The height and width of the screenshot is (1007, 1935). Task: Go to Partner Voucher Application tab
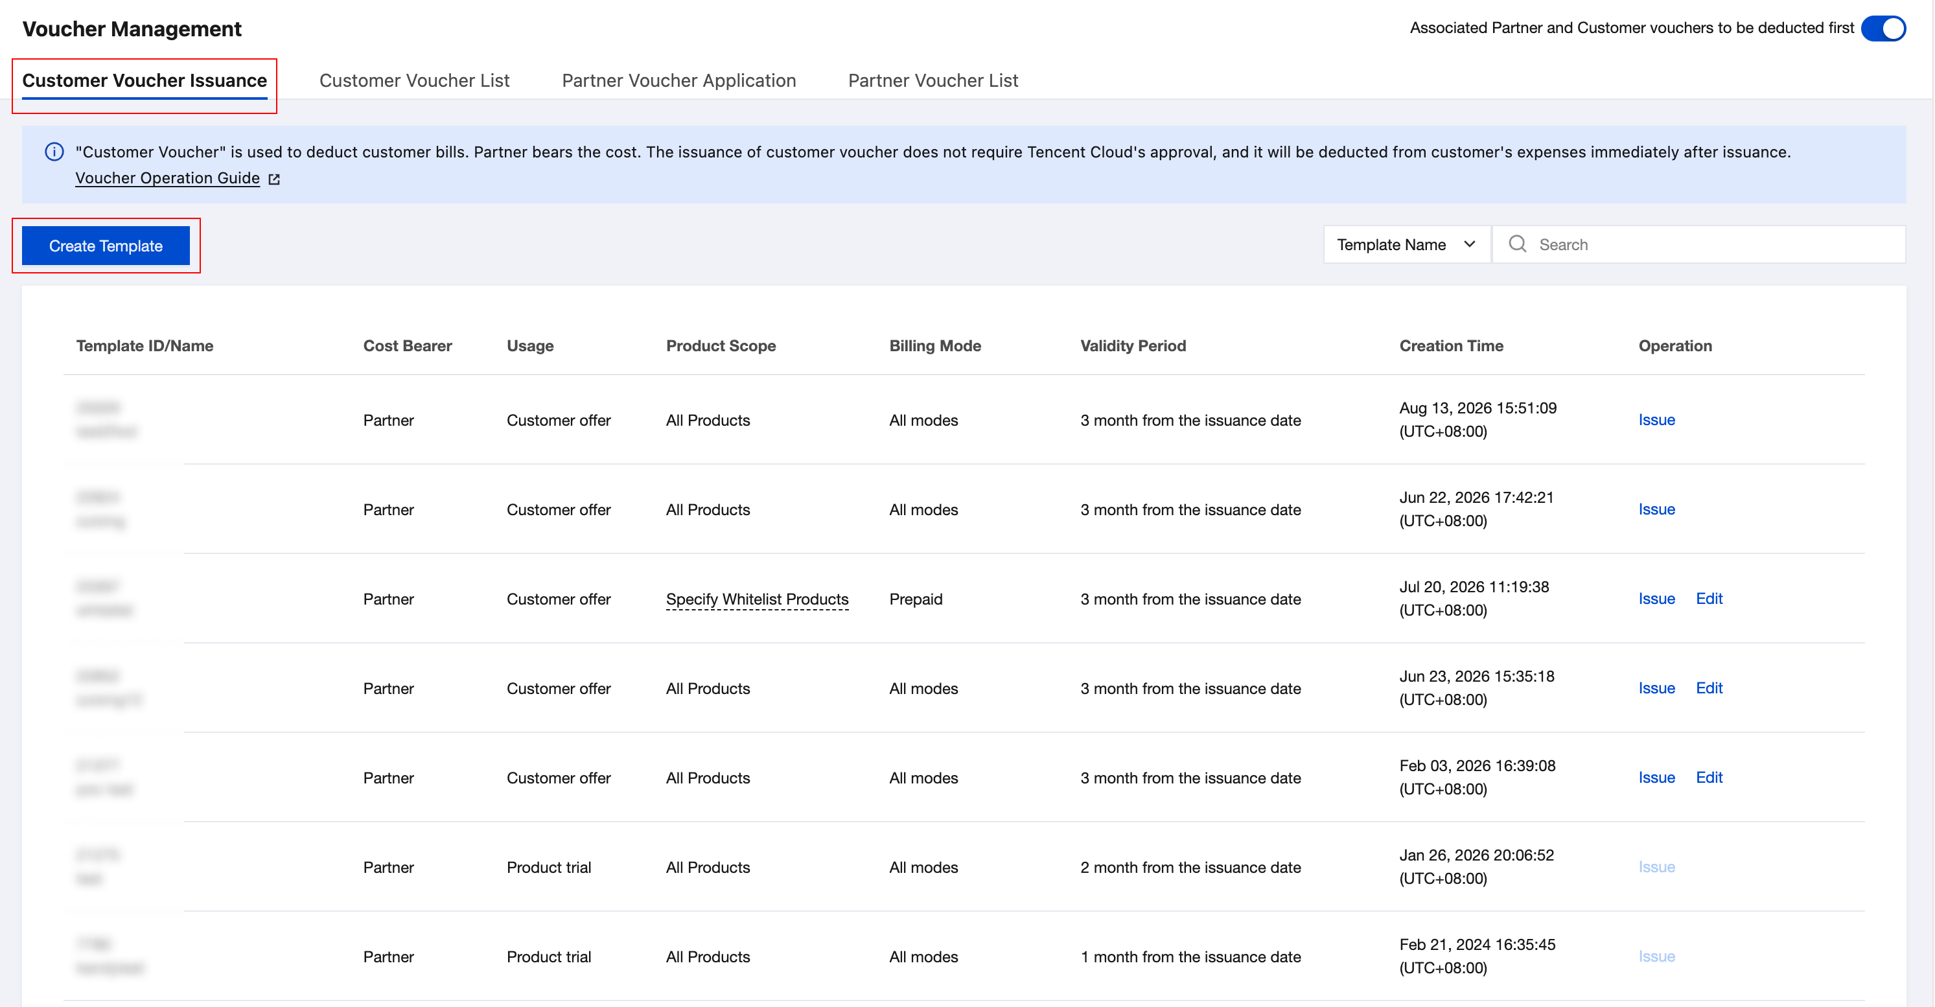(x=678, y=80)
